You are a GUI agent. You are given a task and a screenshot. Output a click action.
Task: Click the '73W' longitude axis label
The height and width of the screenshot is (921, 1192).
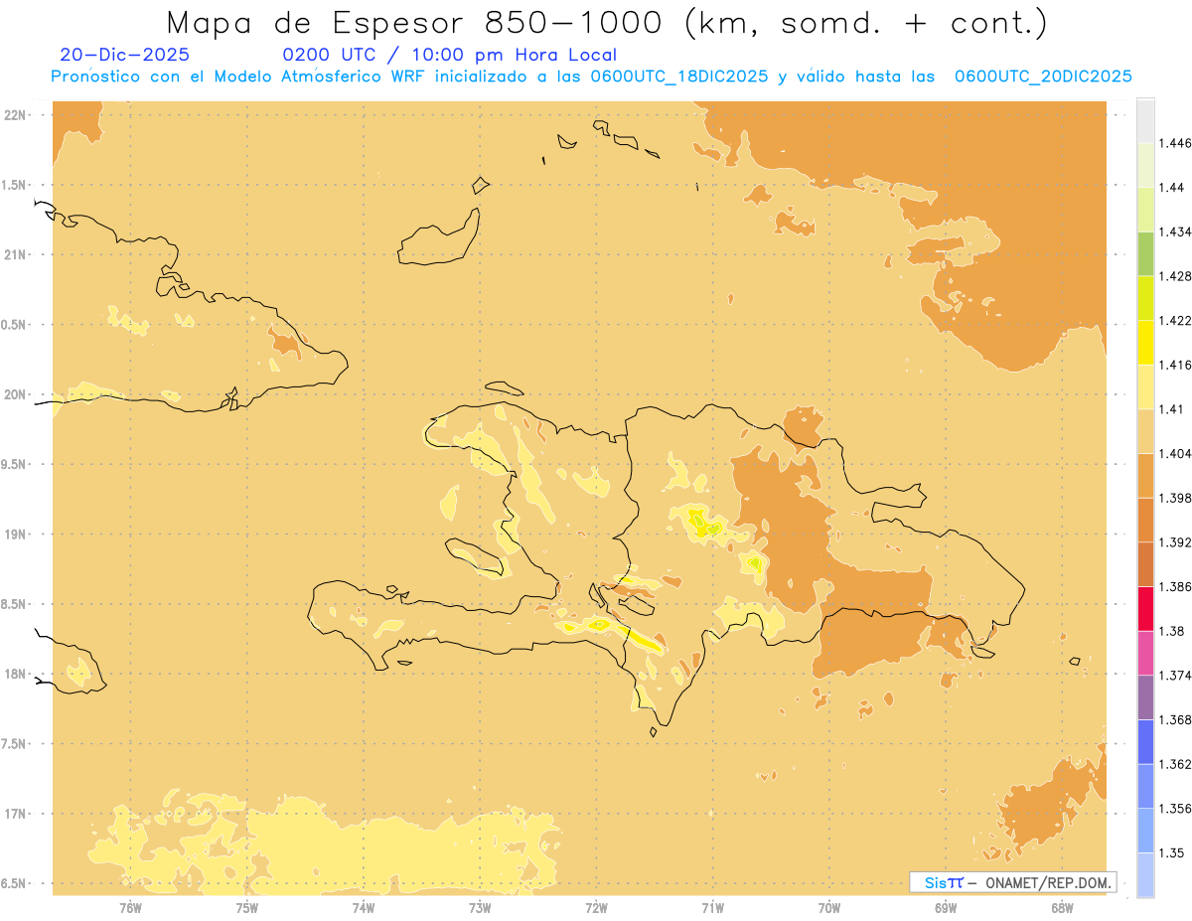coord(480,907)
